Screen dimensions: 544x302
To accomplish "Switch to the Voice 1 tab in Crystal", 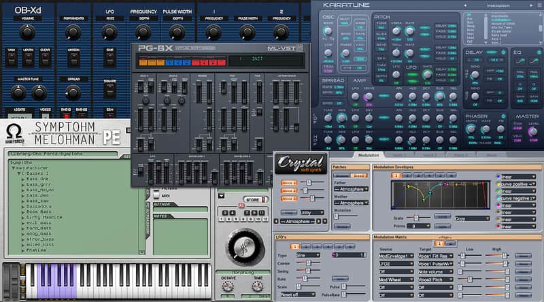I will [x=398, y=155].
